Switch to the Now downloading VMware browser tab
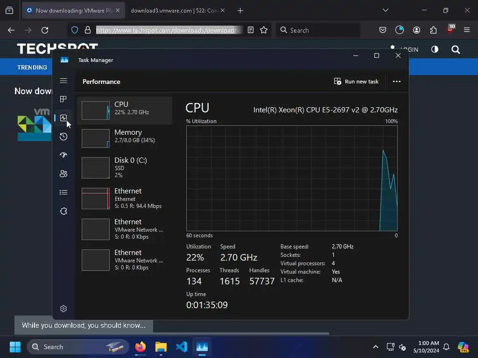 pyautogui.click(x=73, y=11)
